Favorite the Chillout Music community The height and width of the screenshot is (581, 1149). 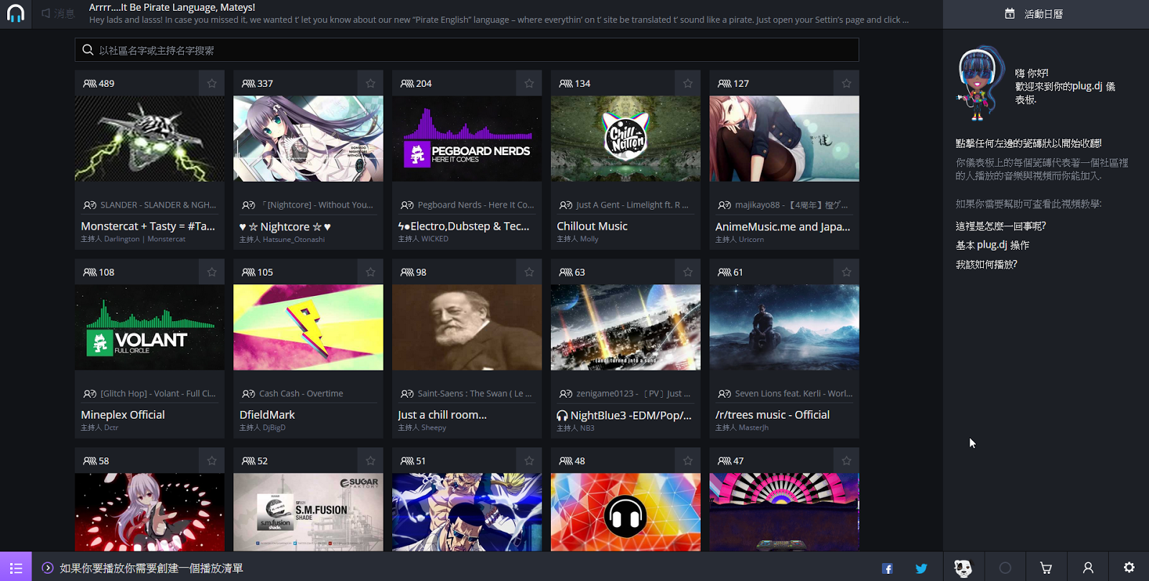(688, 83)
